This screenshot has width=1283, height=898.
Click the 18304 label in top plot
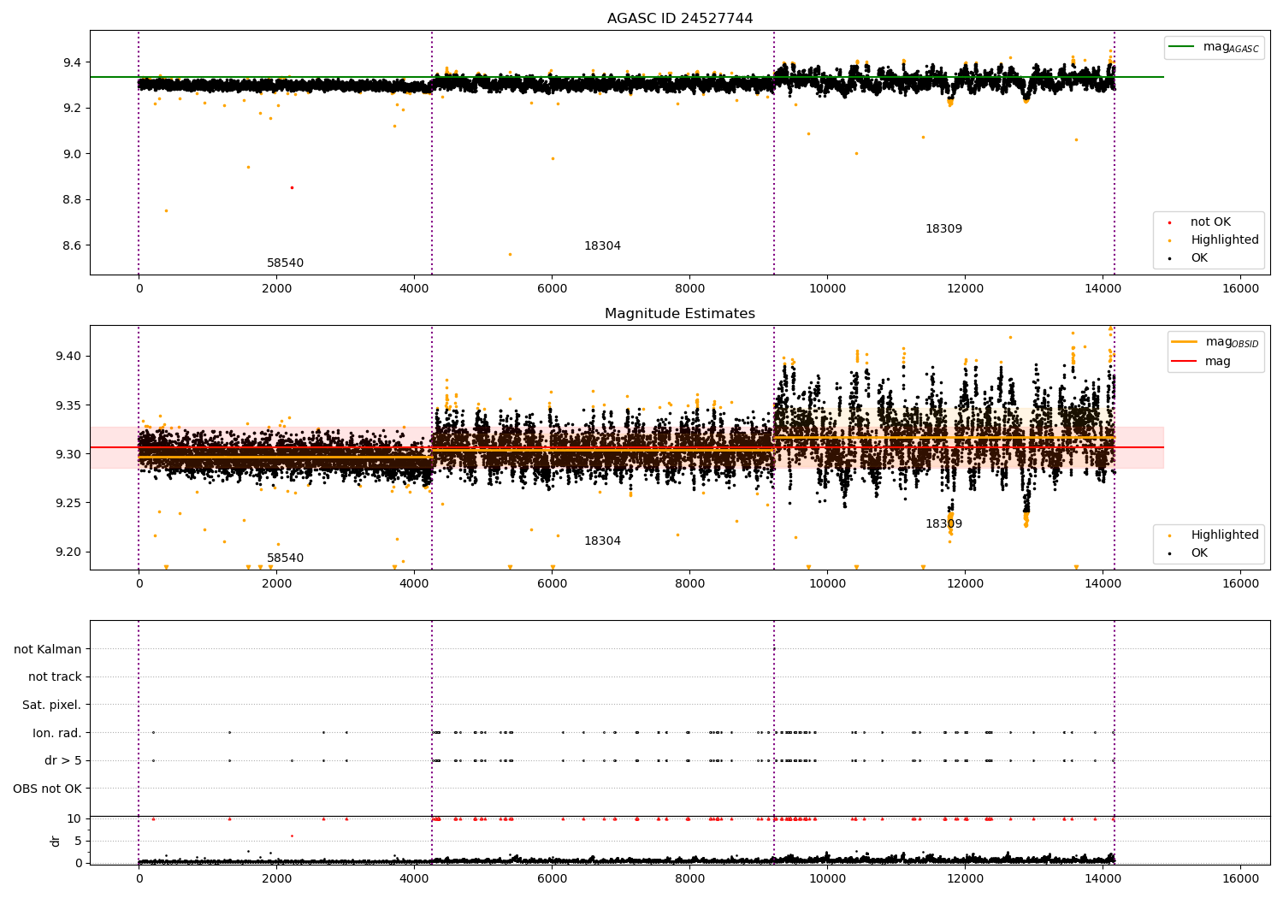tap(602, 246)
